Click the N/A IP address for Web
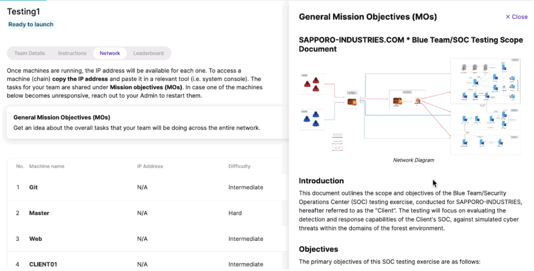The image size is (534, 271). coord(142,239)
